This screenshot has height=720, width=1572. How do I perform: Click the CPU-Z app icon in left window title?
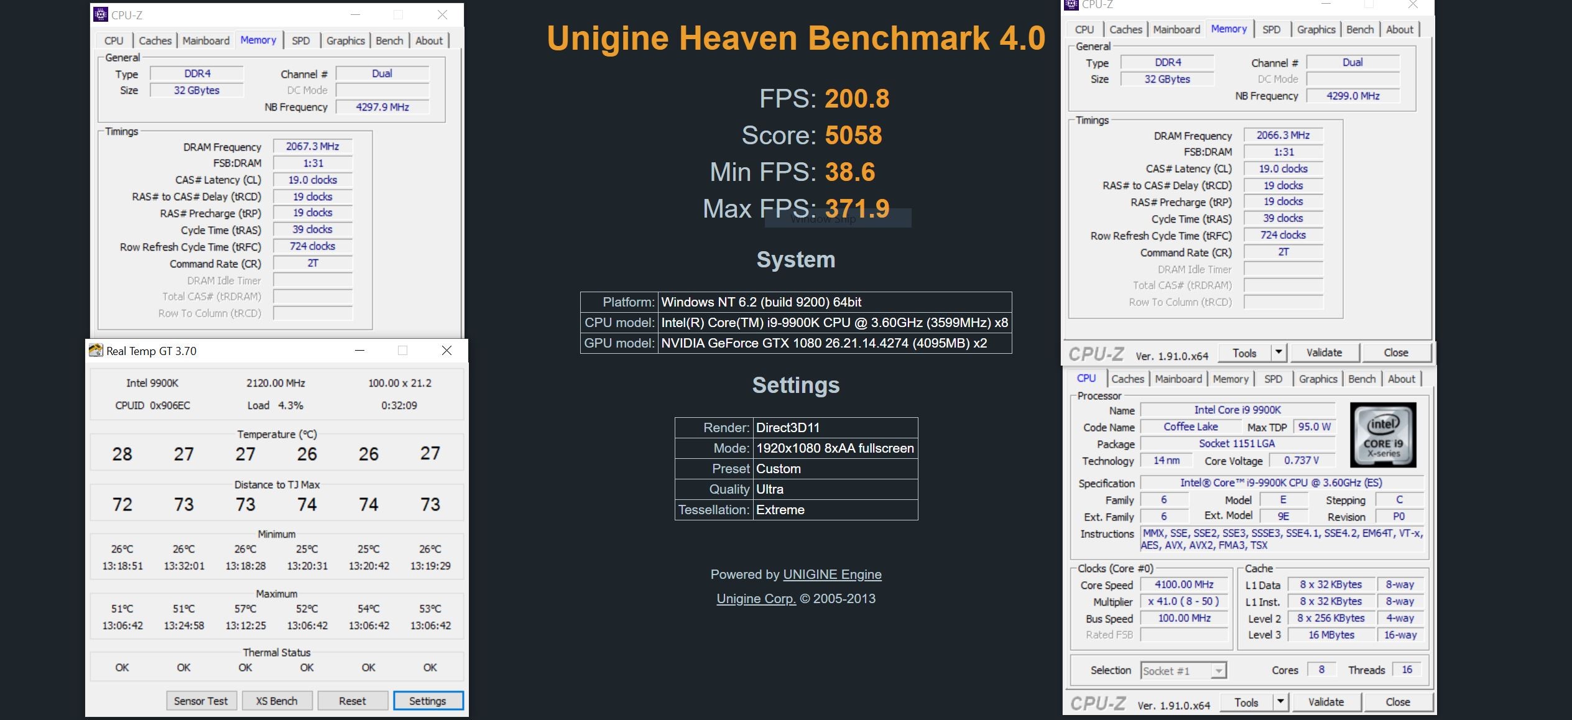coord(100,15)
